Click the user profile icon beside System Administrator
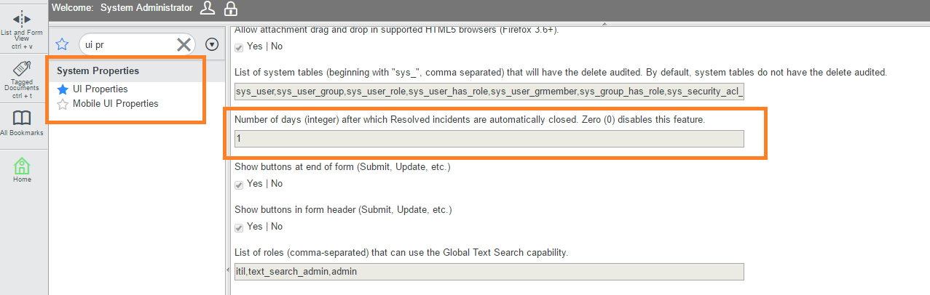The height and width of the screenshot is (295, 930). click(x=208, y=9)
